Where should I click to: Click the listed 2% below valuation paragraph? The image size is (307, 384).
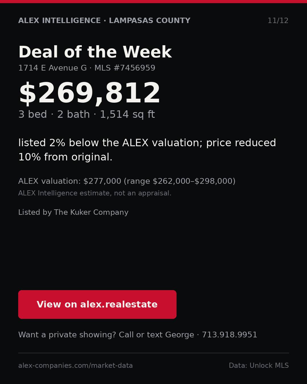click(x=147, y=150)
